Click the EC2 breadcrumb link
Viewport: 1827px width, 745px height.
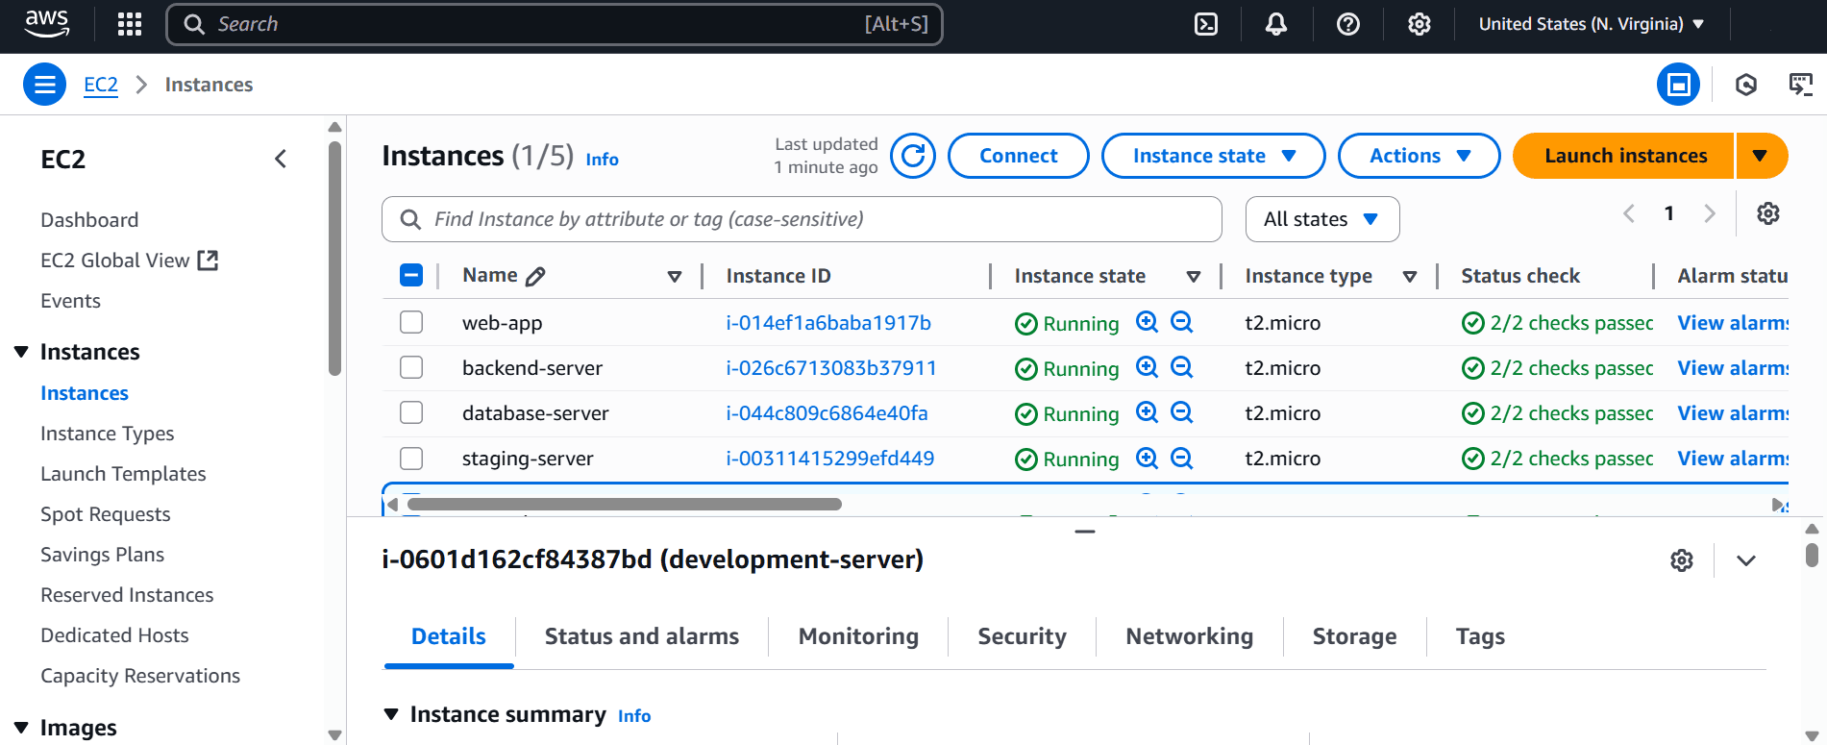click(101, 85)
